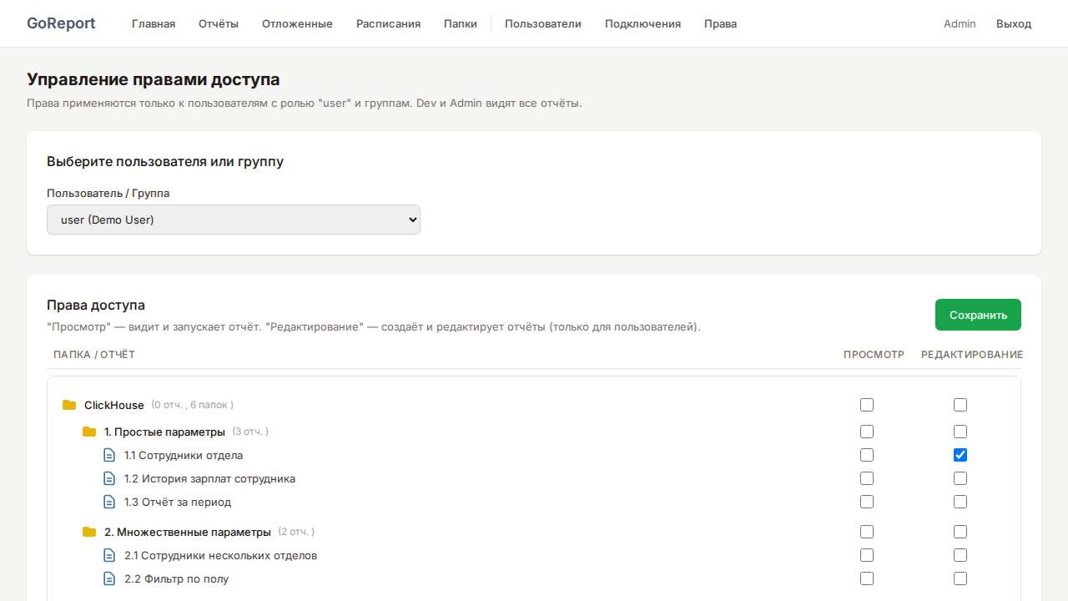Enable Просмотр for ClickHouse folder
Image resolution: width=1068 pixels, height=601 pixels.
coord(867,405)
